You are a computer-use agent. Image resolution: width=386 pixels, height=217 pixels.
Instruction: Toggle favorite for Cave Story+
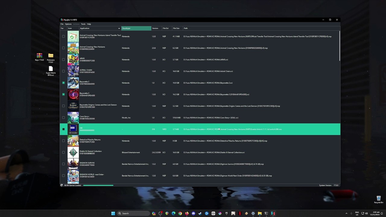coord(63,118)
